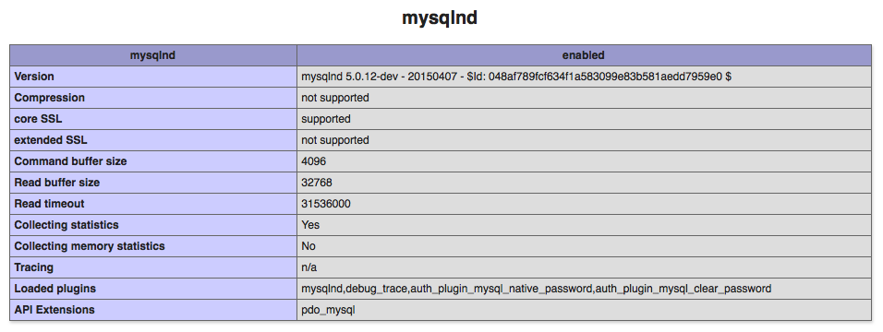The height and width of the screenshot is (332, 883).
Task: Click the Compression row label
Action: click(x=50, y=98)
